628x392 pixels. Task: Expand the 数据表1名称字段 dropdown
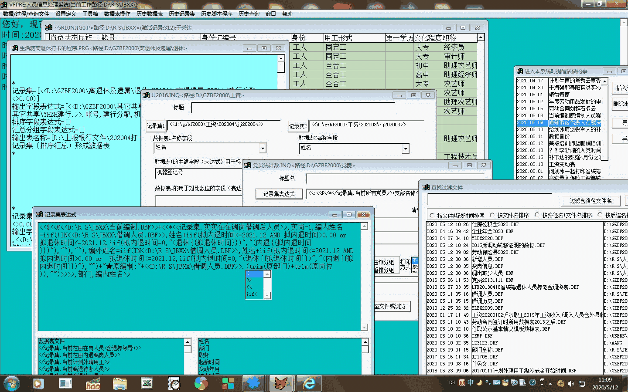pos(263,149)
